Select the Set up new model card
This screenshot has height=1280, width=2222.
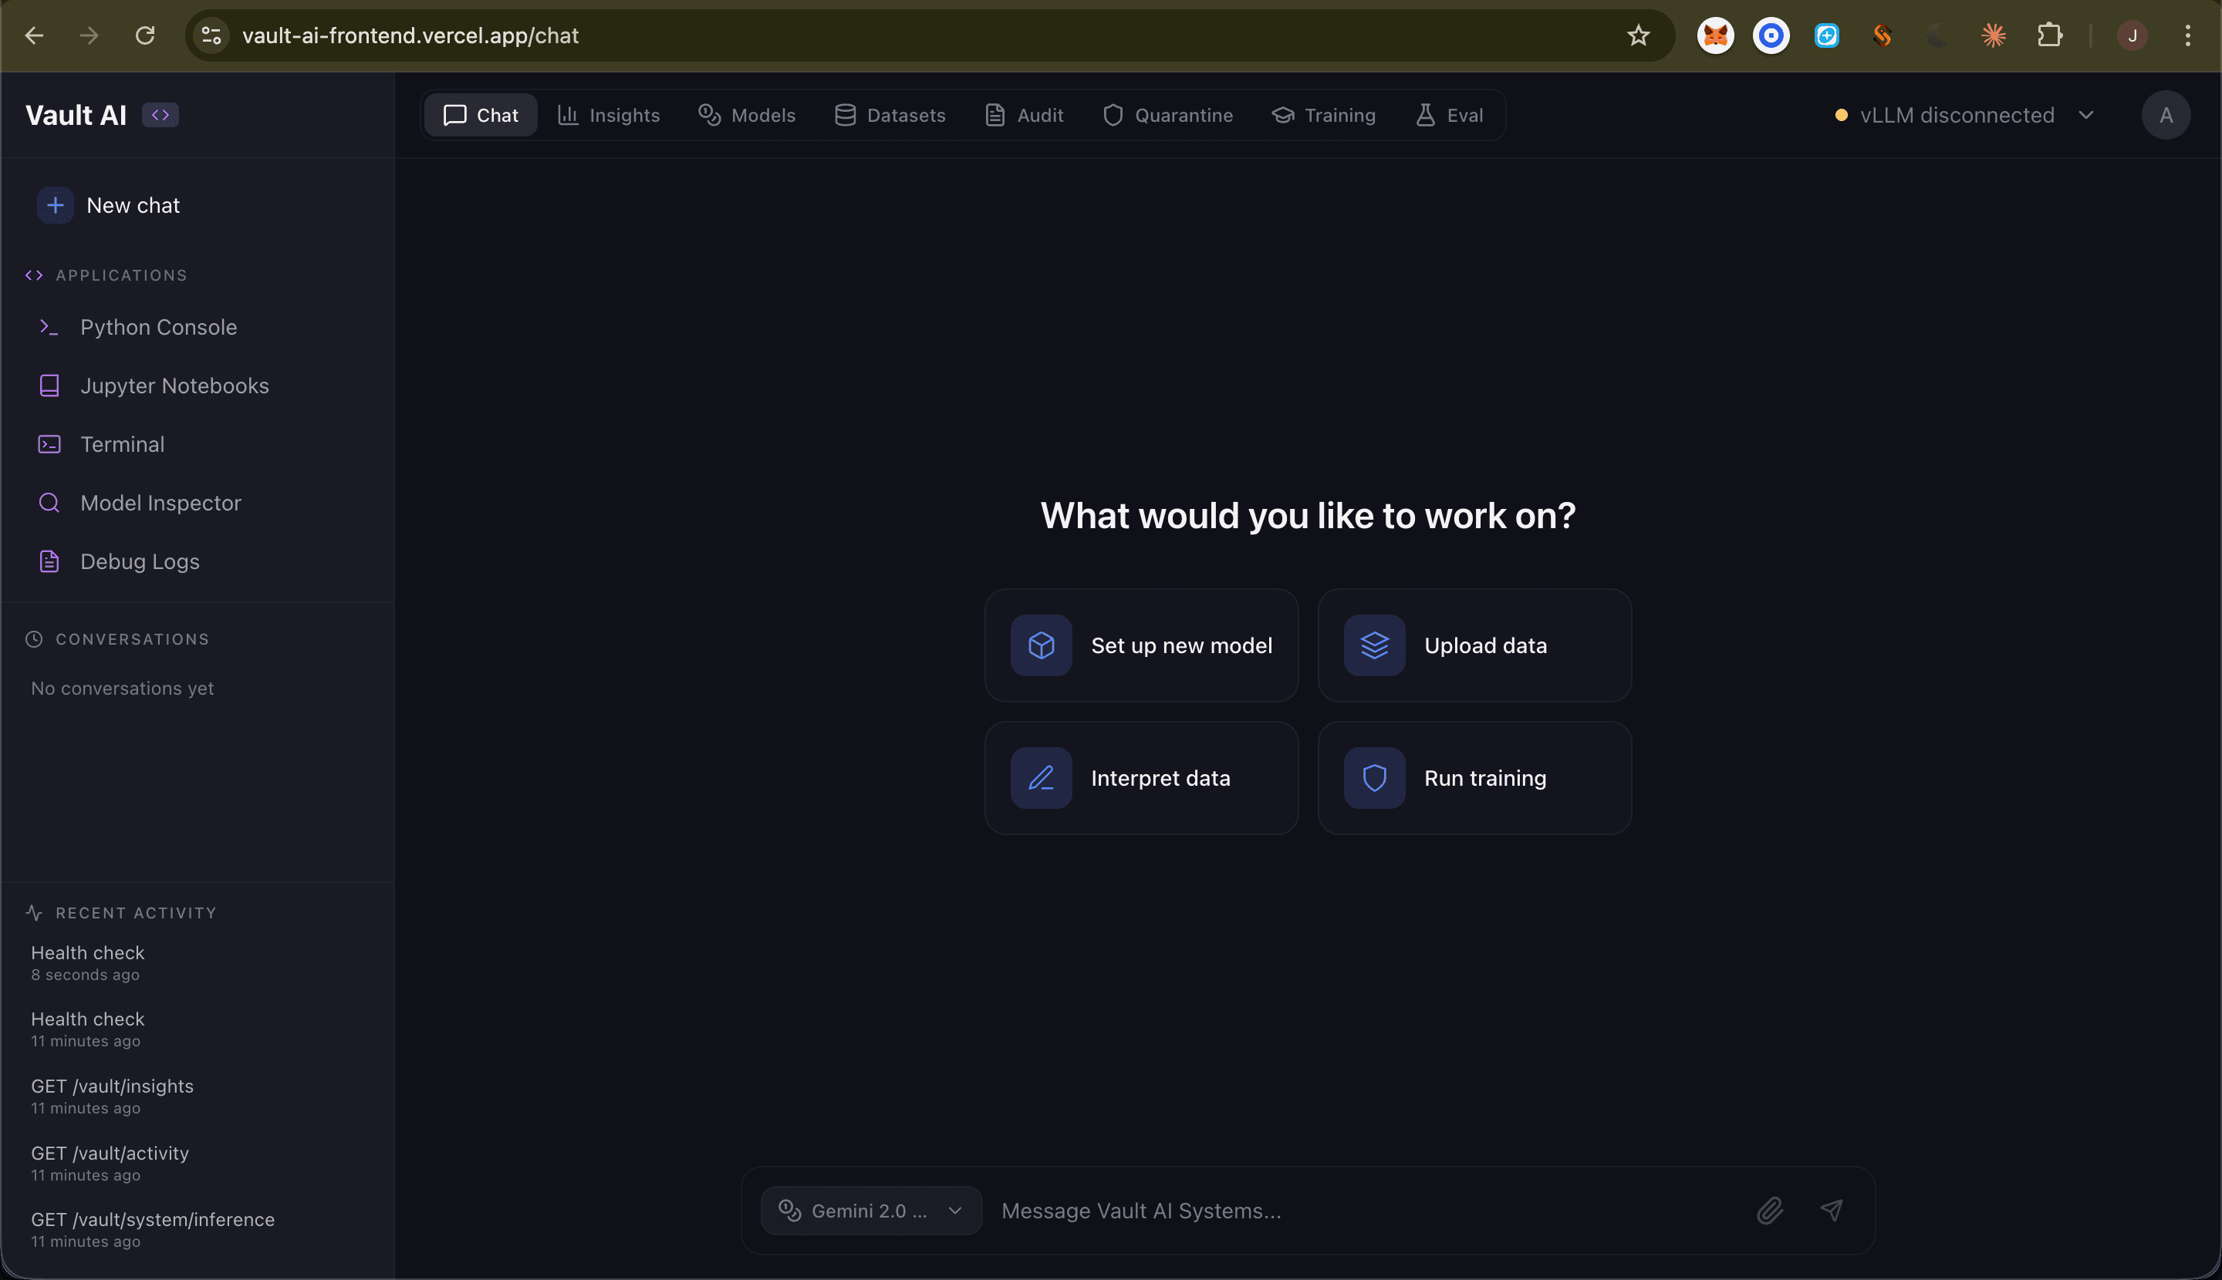point(1141,645)
